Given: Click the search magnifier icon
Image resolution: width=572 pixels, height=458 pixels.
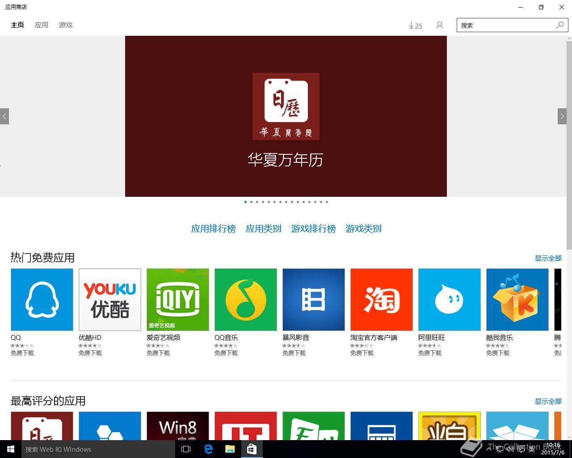Looking at the screenshot, I should coord(560,25).
